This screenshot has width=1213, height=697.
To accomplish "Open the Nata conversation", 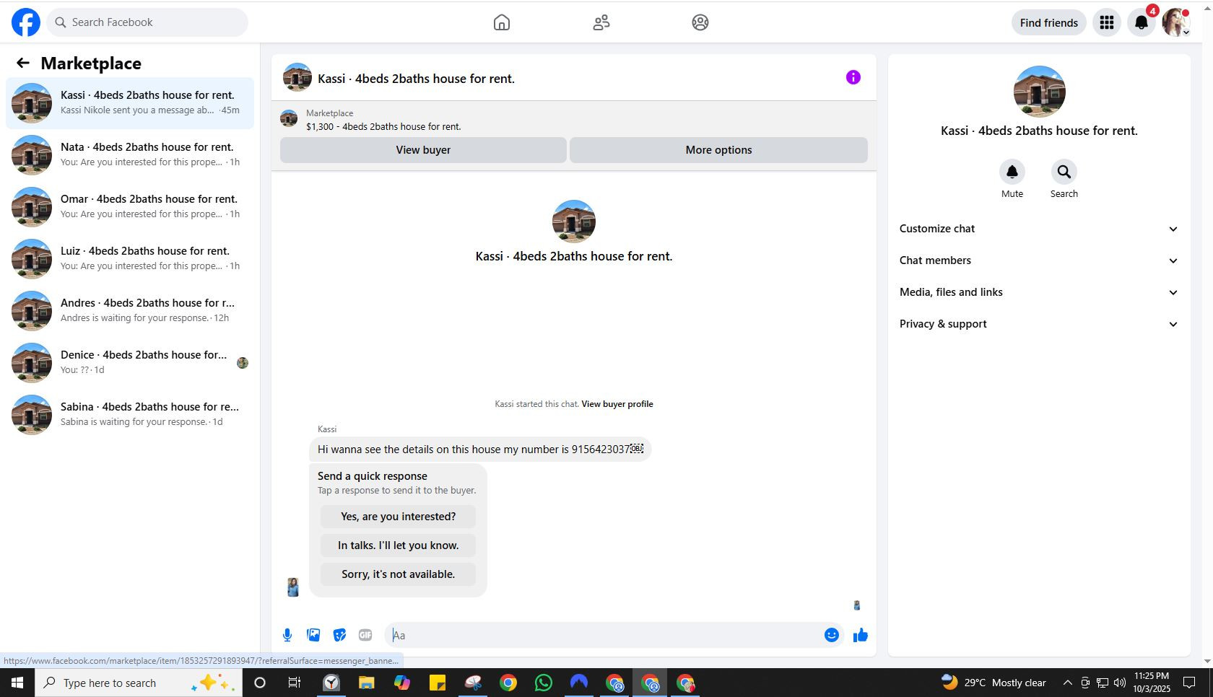I will 130,154.
